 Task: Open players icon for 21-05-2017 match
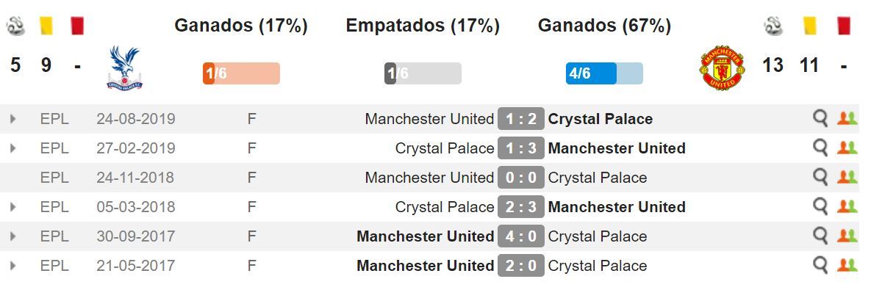pyautogui.click(x=847, y=265)
